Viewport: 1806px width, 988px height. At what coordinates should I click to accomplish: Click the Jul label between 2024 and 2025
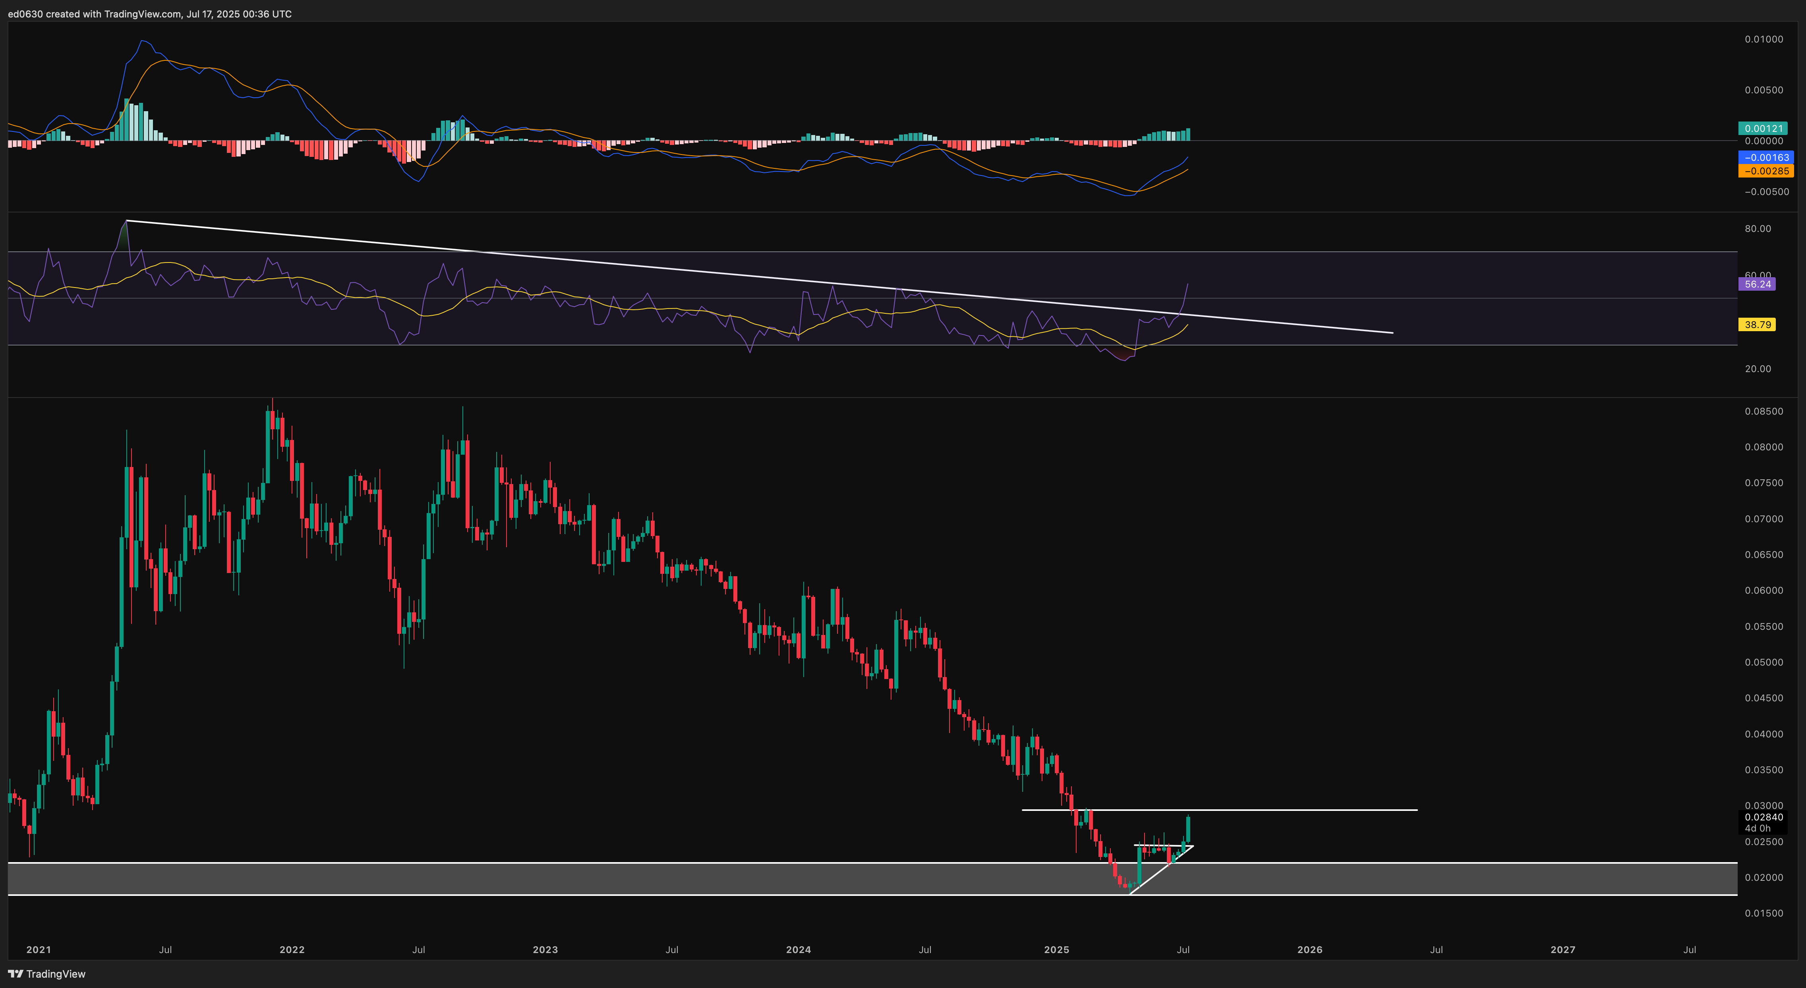pyautogui.click(x=925, y=949)
